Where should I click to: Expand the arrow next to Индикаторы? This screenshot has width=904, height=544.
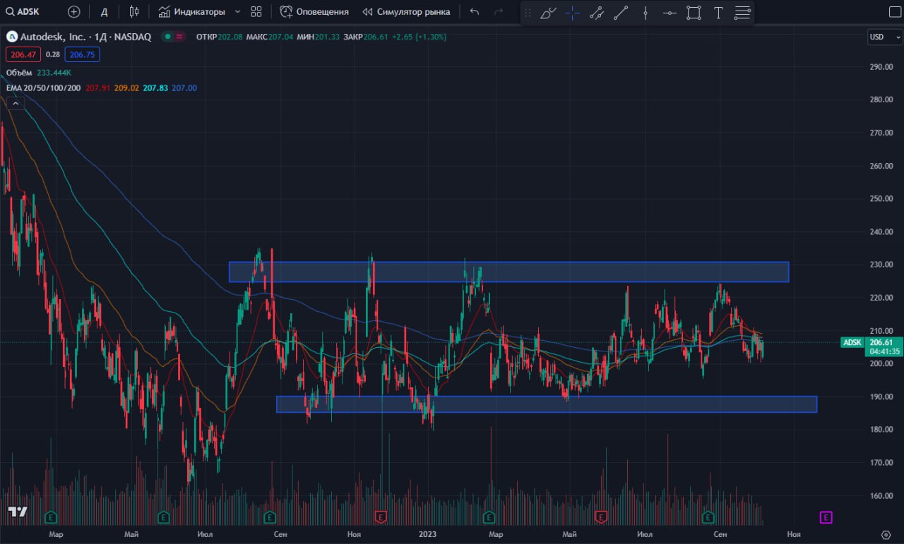(x=237, y=12)
